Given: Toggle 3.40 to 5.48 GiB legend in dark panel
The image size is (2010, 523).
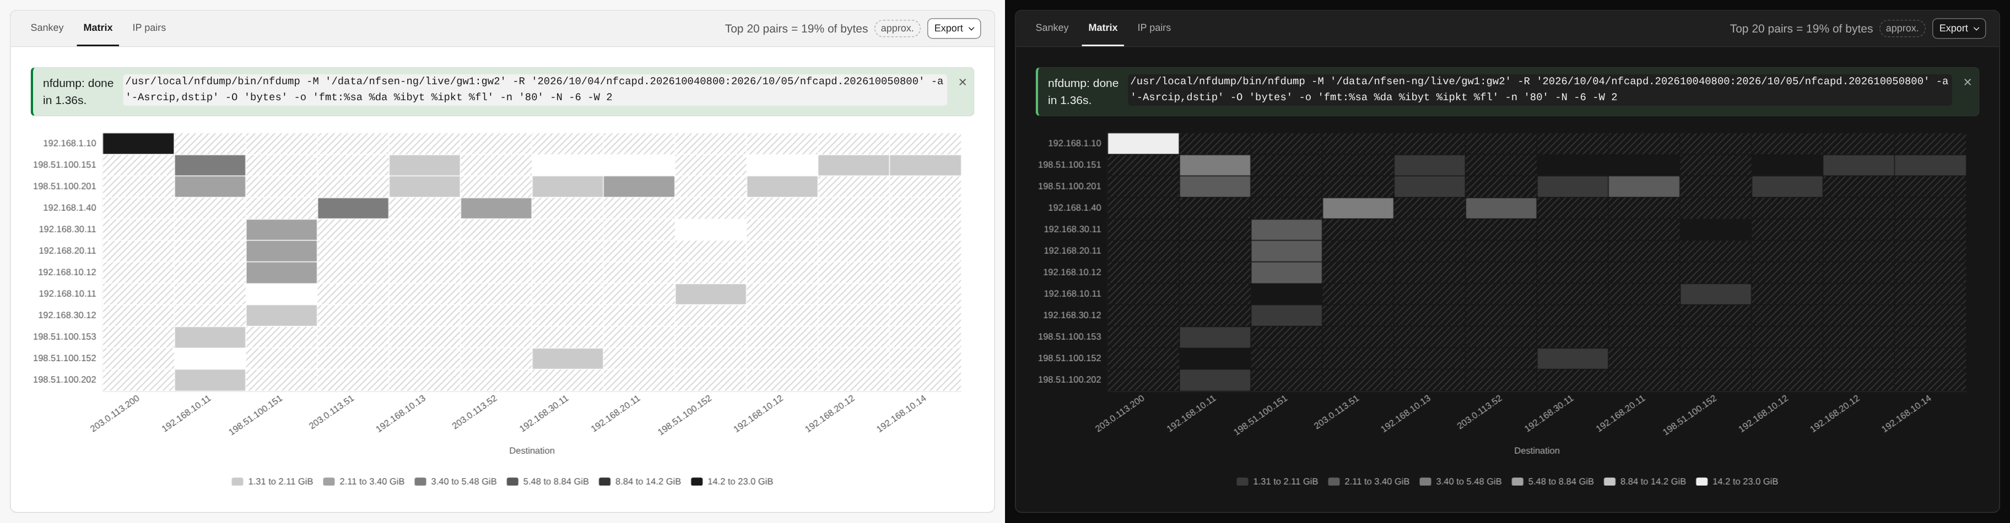Looking at the screenshot, I should click(x=1461, y=482).
